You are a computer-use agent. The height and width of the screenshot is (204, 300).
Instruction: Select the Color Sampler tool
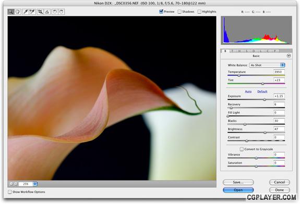coord(32,12)
